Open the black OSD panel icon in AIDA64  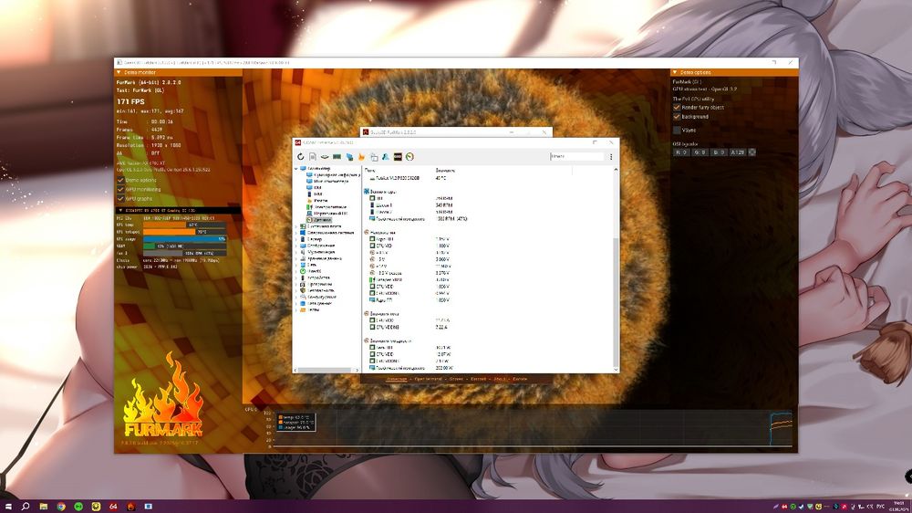[398, 157]
